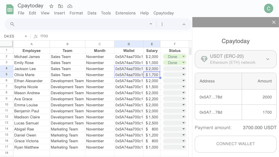The image size is (279, 157).
Task: Select the cell Michael James
Action: [x=31, y=57]
